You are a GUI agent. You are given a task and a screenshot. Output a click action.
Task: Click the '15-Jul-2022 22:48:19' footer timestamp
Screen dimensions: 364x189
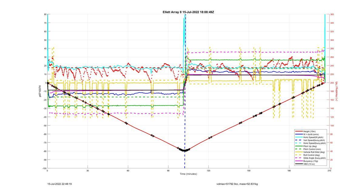59,184
